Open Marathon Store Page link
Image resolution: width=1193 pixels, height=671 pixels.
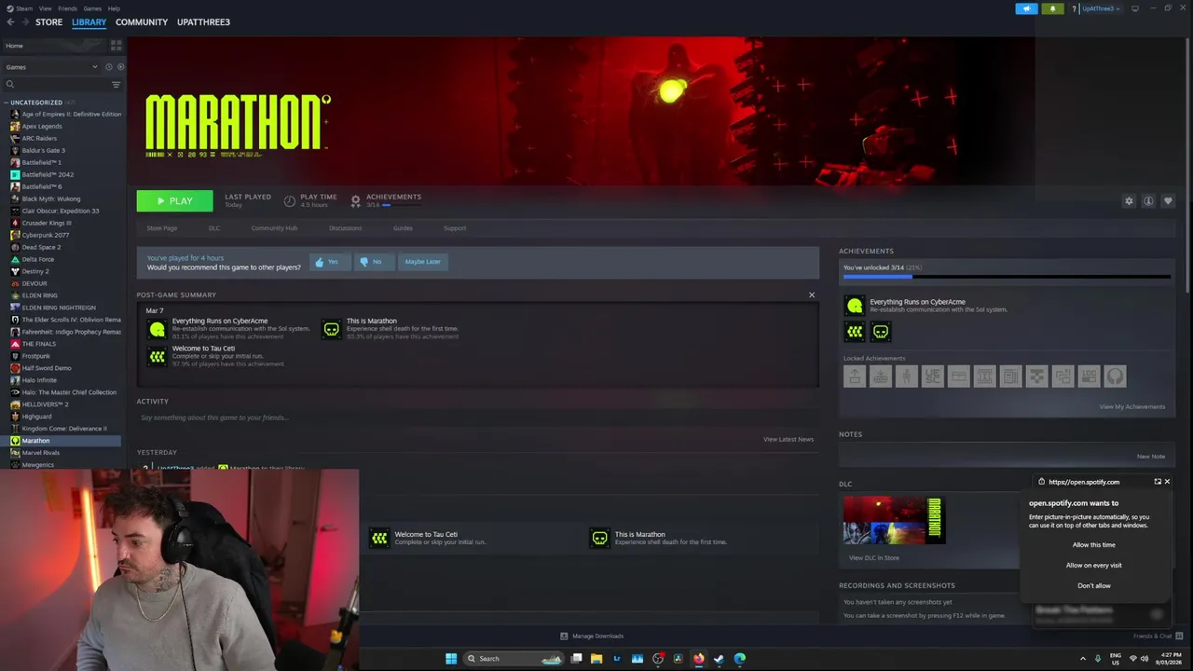[161, 227]
